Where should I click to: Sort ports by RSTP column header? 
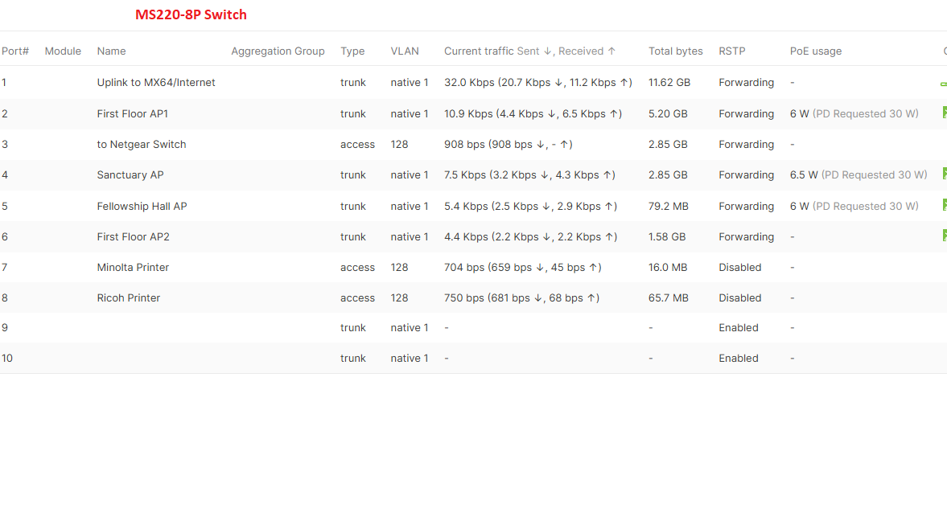(x=731, y=51)
